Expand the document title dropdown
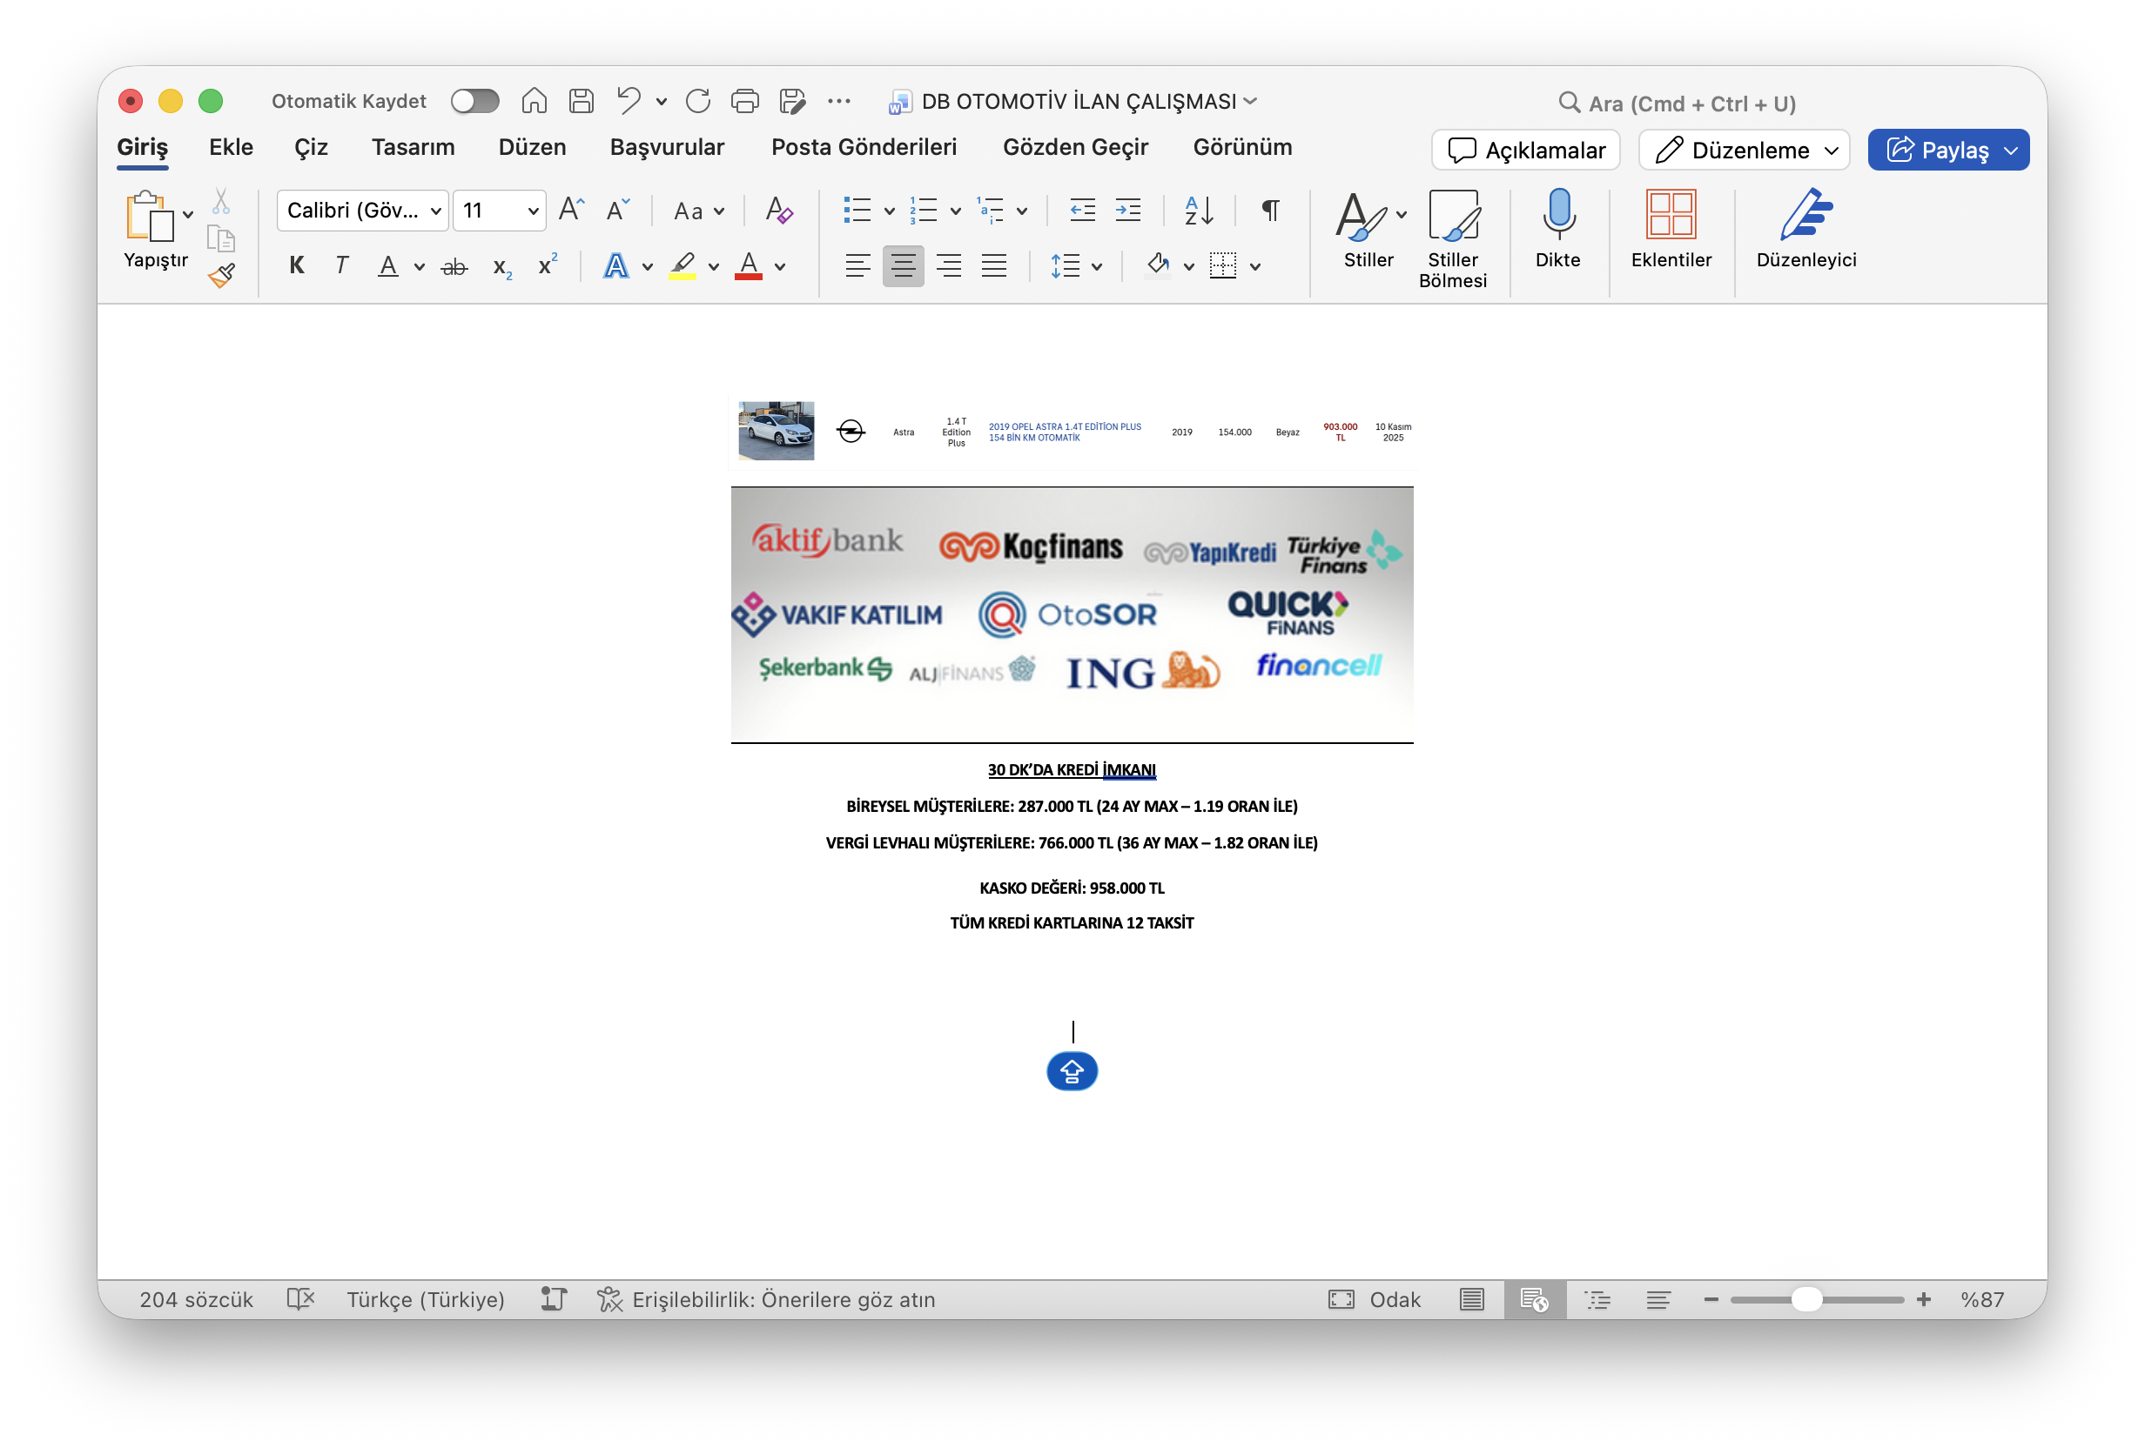This screenshot has width=2145, height=1448. pyautogui.click(x=1251, y=101)
